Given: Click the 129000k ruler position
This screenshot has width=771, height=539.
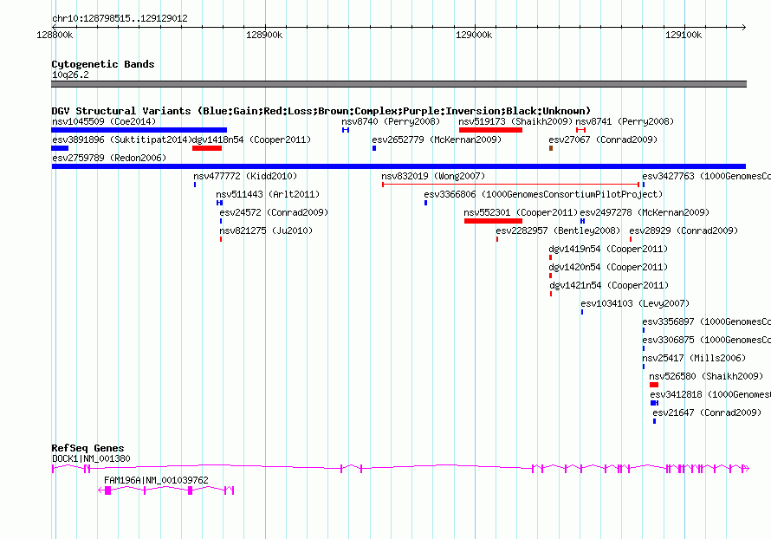Looking at the screenshot, I should coord(474,35).
